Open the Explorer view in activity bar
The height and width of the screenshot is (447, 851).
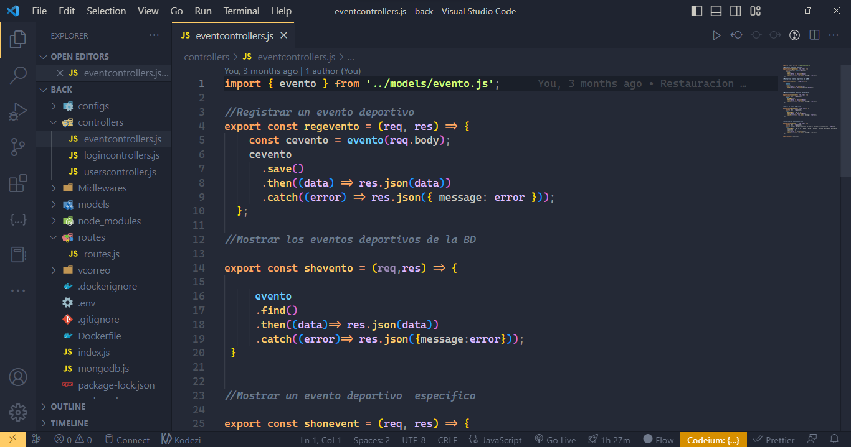click(18, 40)
